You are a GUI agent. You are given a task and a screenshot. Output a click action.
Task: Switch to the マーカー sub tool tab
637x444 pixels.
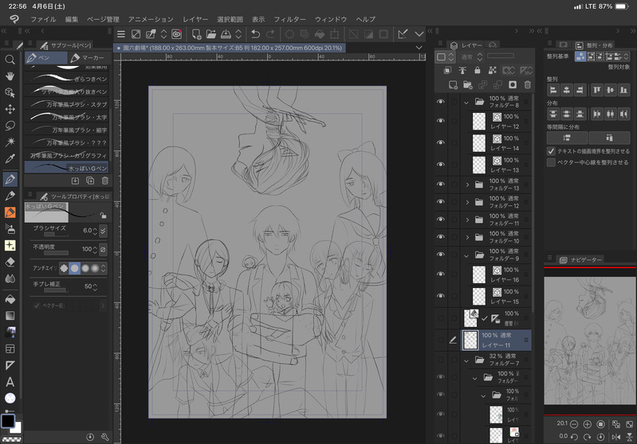pyautogui.click(x=88, y=58)
